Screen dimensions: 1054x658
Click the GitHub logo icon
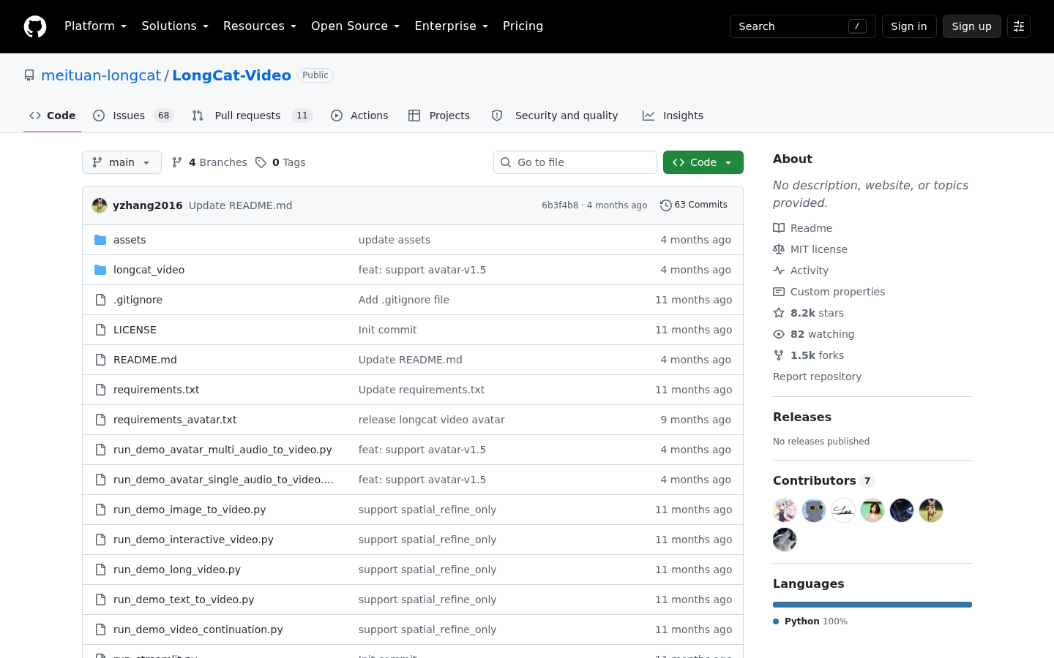pos(35,26)
